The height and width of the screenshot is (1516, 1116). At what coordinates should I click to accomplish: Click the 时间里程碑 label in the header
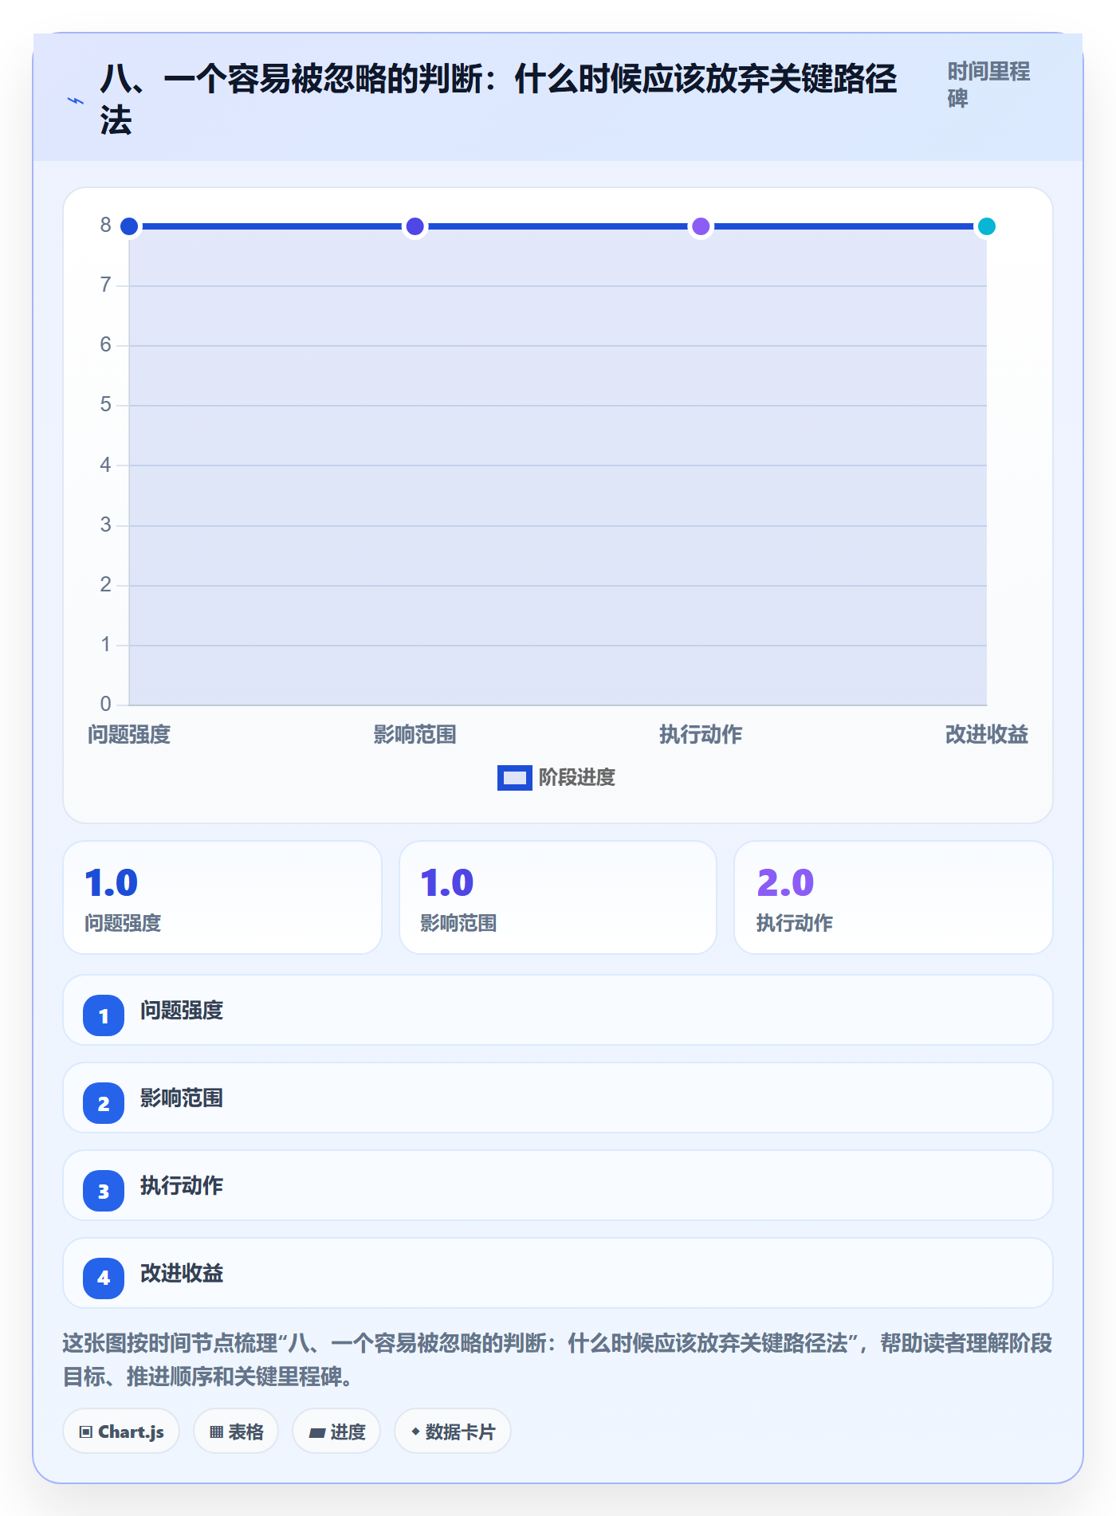click(988, 84)
